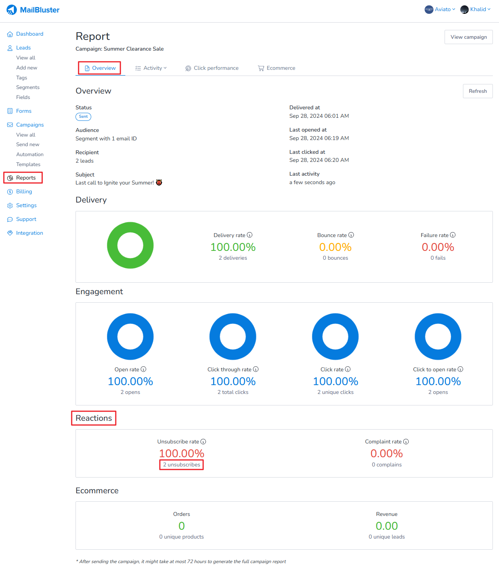Expand the Activity tab dropdown
This screenshot has height=570, width=499.
pyautogui.click(x=151, y=68)
